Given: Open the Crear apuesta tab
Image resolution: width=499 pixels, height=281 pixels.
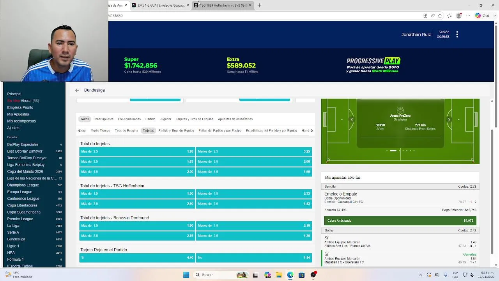Looking at the screenshot, I should point(103,119).
